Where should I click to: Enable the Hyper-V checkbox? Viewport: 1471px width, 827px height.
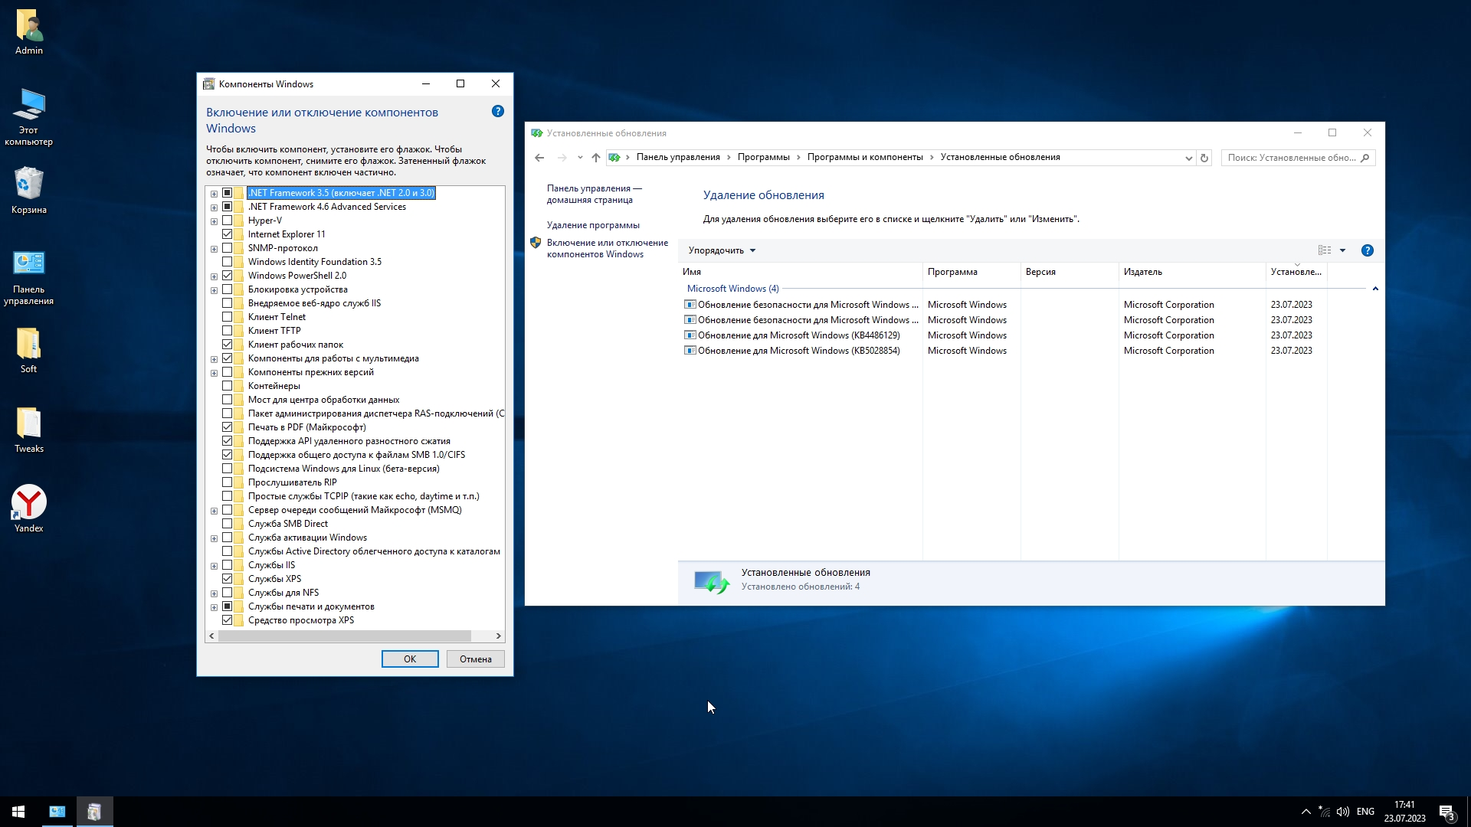[228, 221]
